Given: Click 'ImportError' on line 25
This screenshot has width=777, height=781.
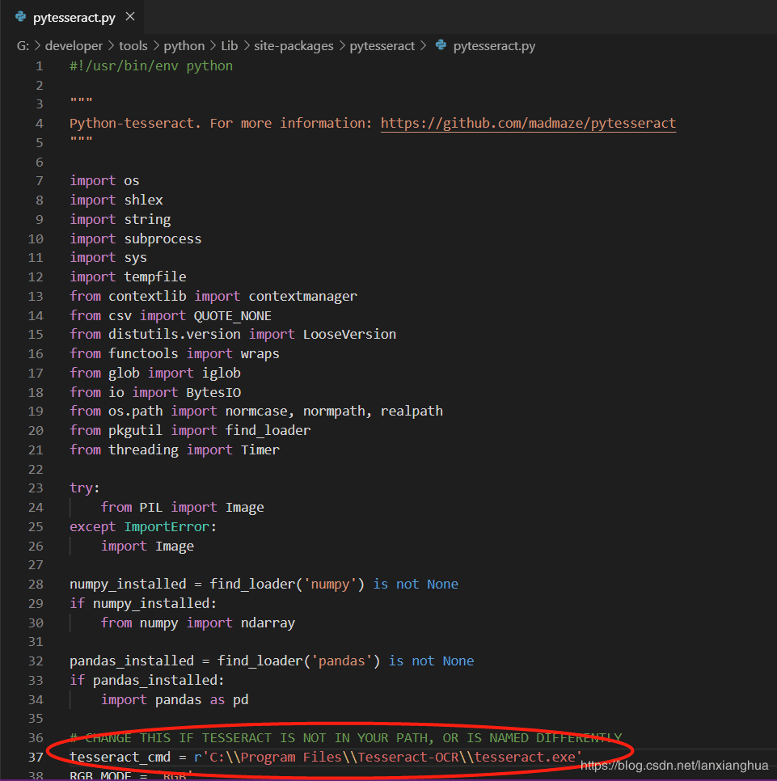Looking at the screenshot, I should tap(167, 526).
